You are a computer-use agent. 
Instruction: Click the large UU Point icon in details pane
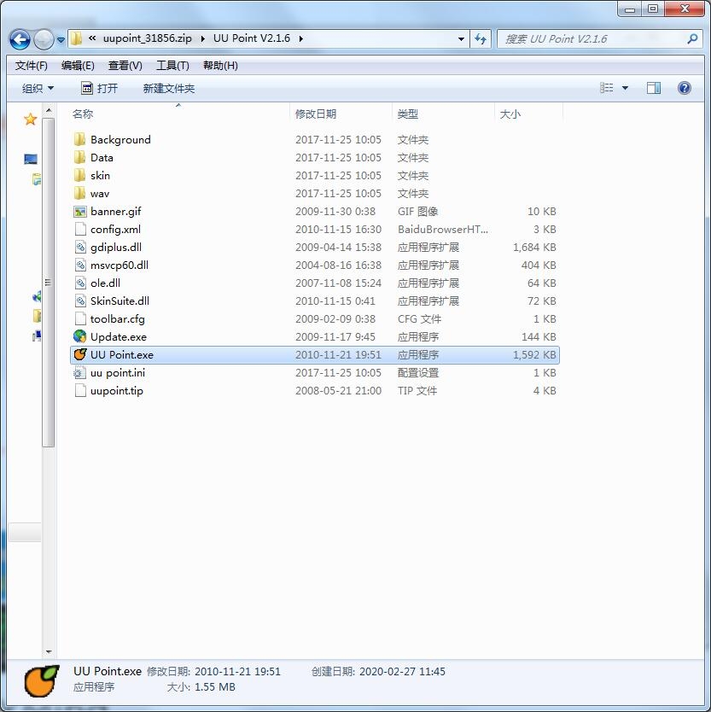(x=42, y=680)
